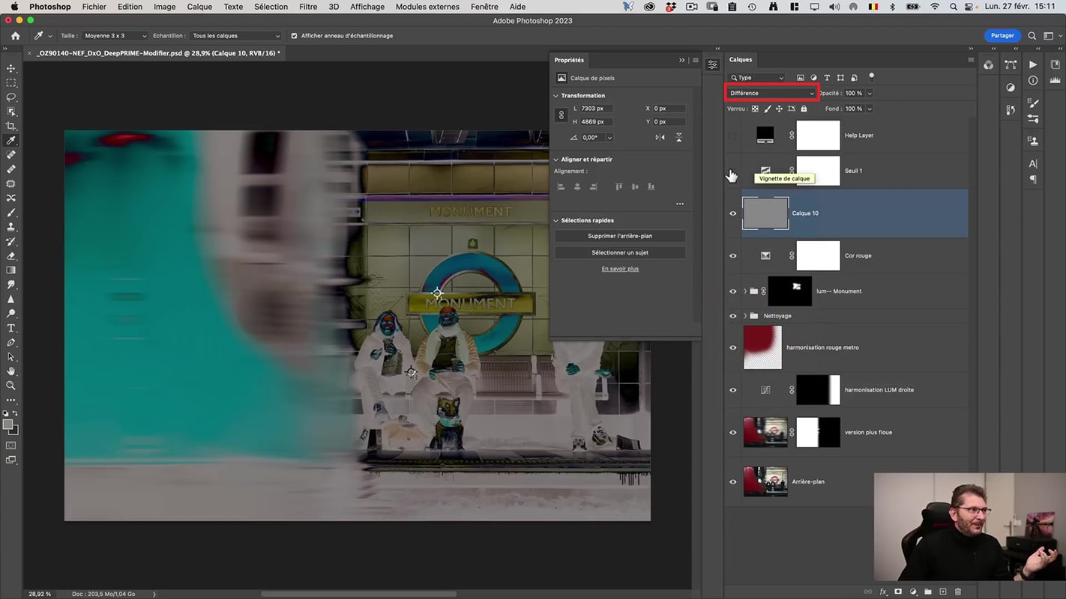Open the Calque menu
The height and width of the screenshot is (599, 1066).
tap(199, 7)
